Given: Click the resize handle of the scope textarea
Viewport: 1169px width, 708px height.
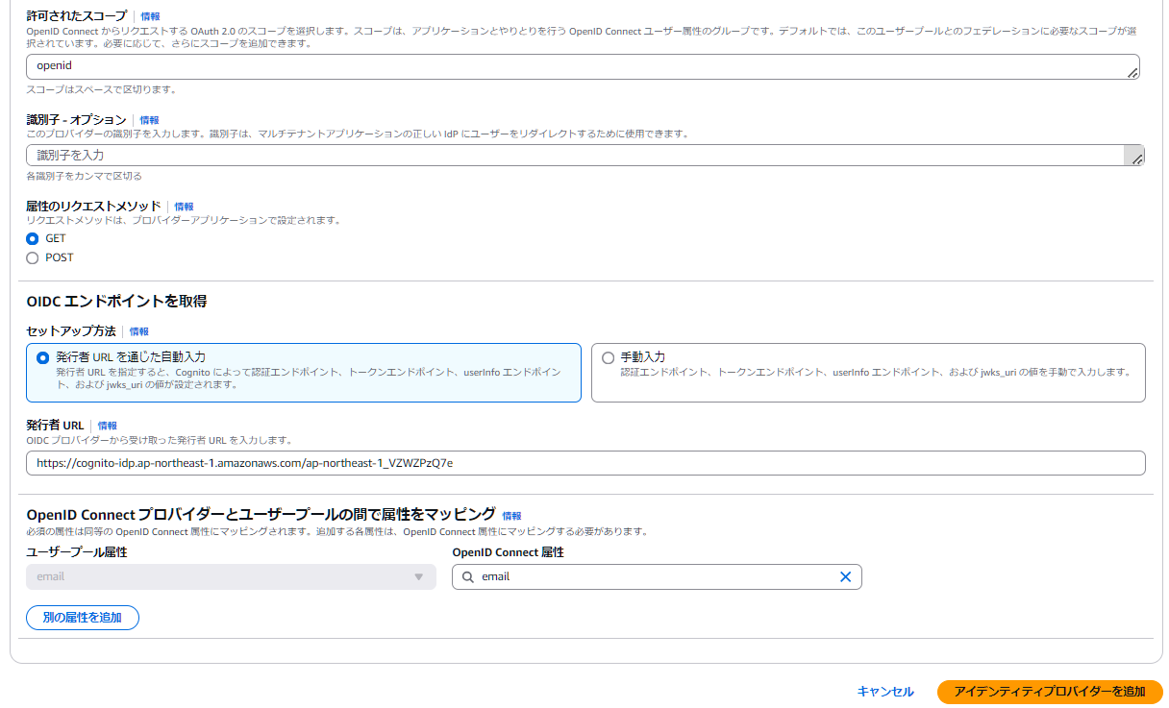Looking at the screenshot, I should pos(1132,72).
